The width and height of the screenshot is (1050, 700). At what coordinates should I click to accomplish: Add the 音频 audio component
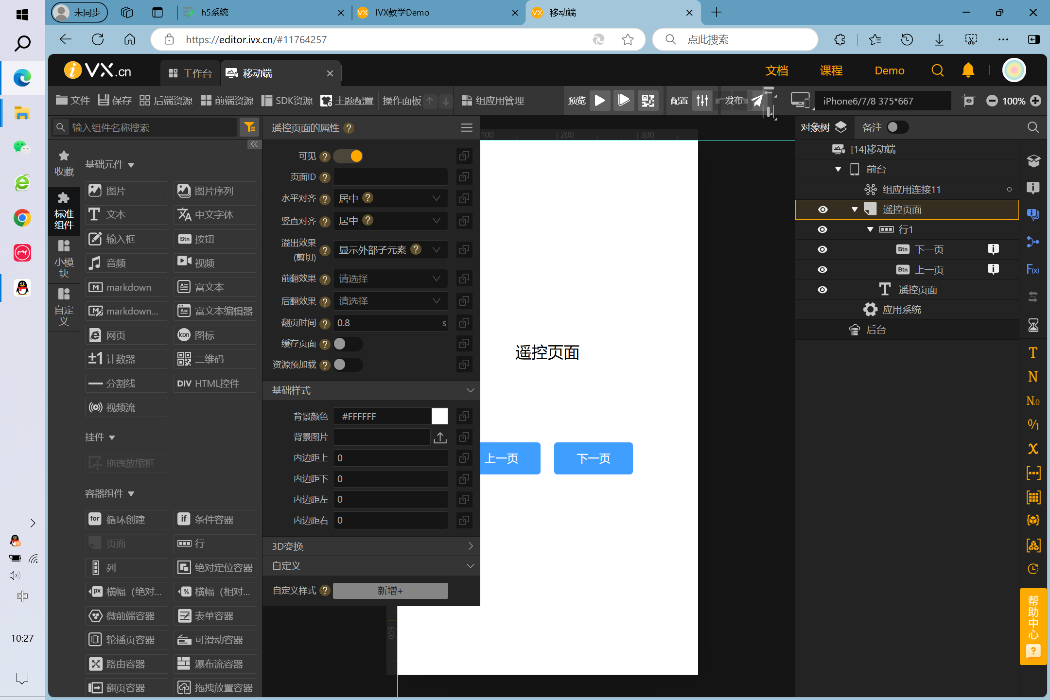(x=126, y=262)
